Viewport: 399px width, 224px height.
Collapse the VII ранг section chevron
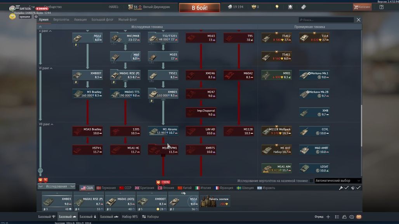point(52,124)
